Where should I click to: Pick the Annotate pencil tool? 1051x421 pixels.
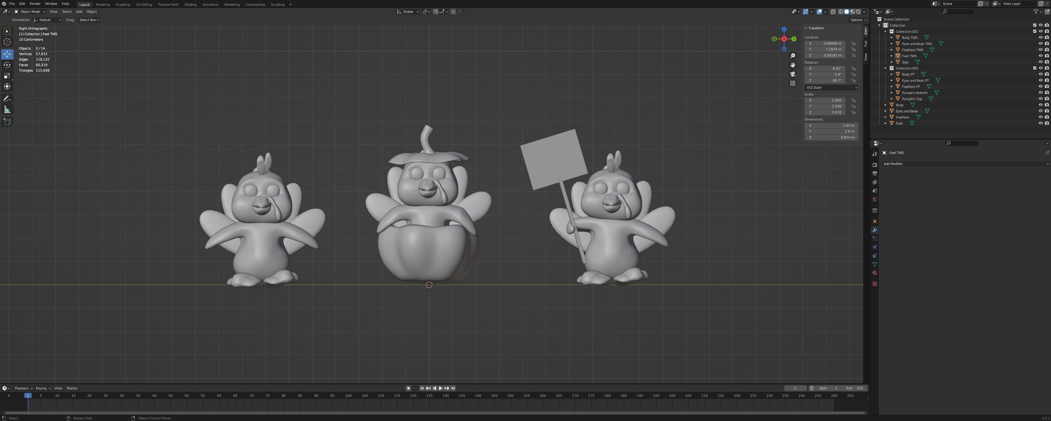click(x=7, y=99)
